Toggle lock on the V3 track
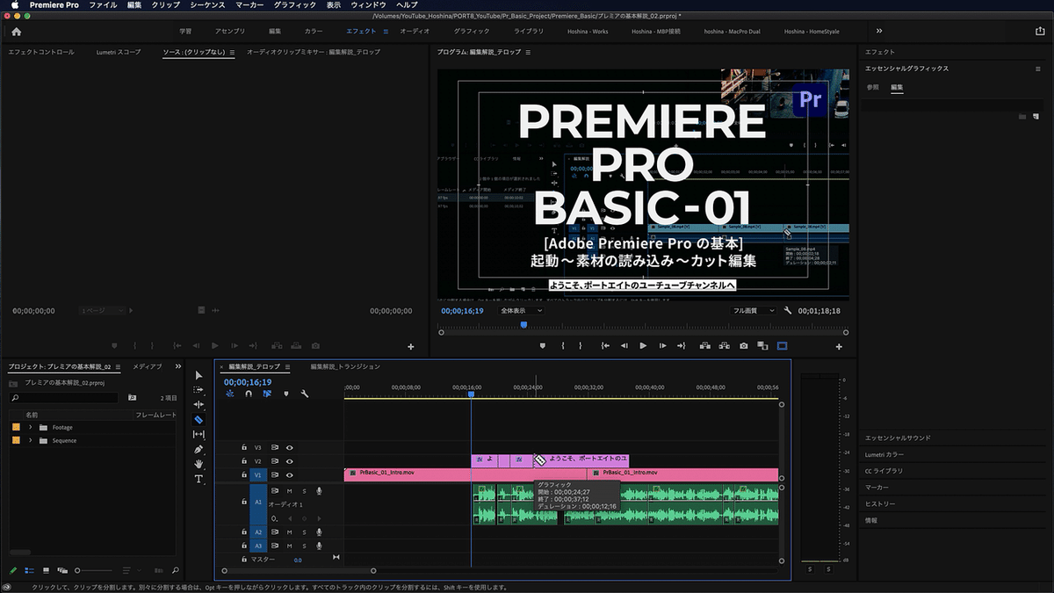This screenshot has width=1054, height=593. (x=244, y=447)
